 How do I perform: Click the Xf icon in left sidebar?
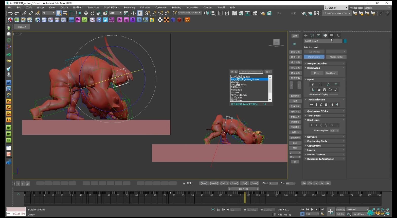point(9,140)
